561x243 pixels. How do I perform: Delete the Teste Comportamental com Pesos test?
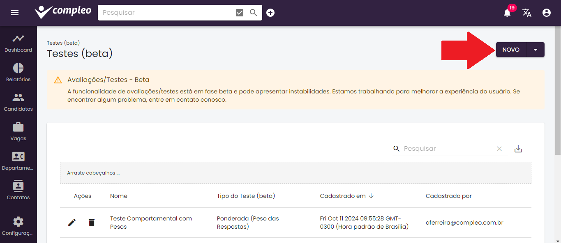click(91, 223)
